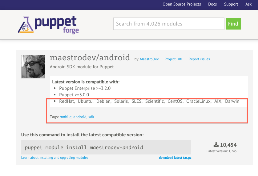Focus the module search field
The height and width of the screenshot is (176, 258).
pyautogui.click(x=169, y=24)
